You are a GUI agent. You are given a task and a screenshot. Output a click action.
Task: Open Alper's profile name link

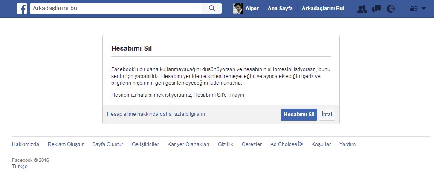252,9
